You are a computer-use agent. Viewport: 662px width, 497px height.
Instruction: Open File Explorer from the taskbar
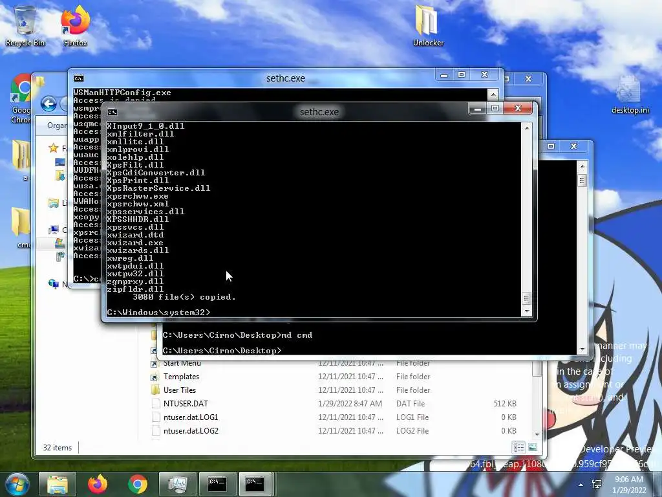(58, 484)
